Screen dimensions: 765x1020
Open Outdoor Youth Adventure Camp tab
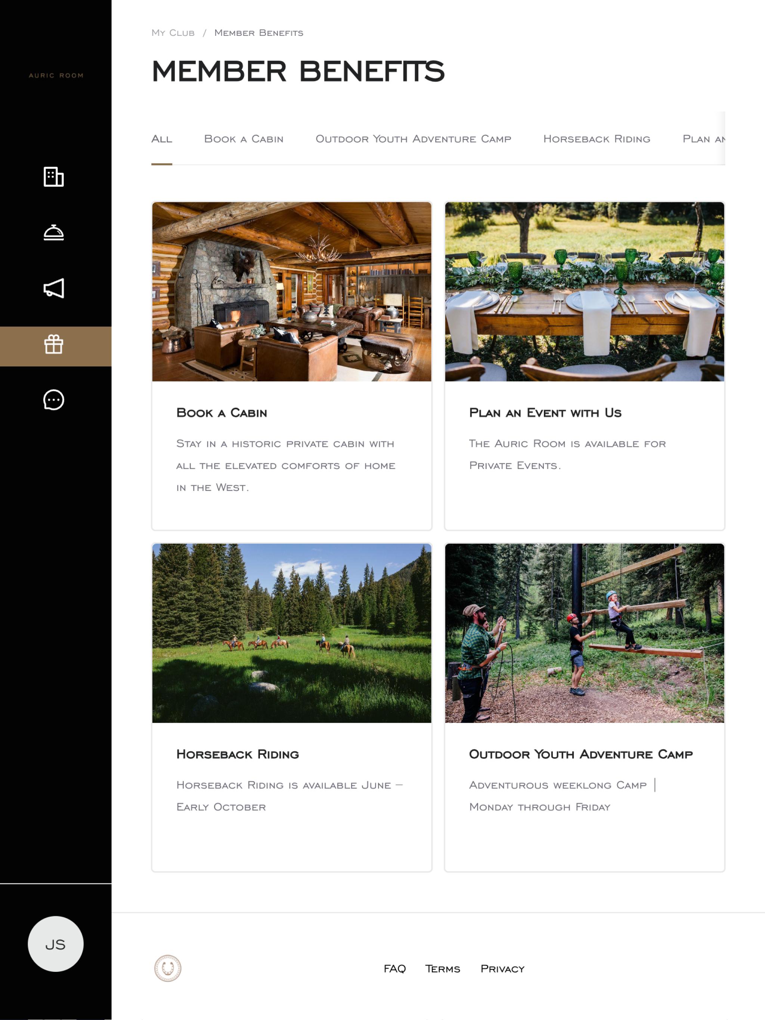click(414, 139)
